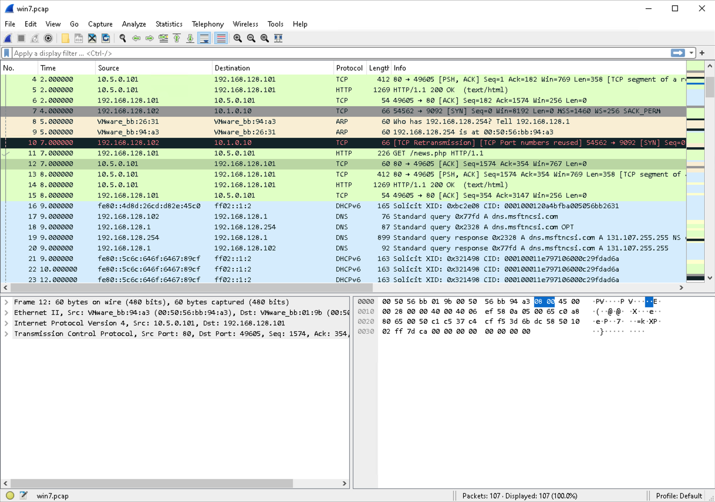Viewport: 715px width, 502px height.
Task: Reset text to normal size icon
Action: (265, 38)
